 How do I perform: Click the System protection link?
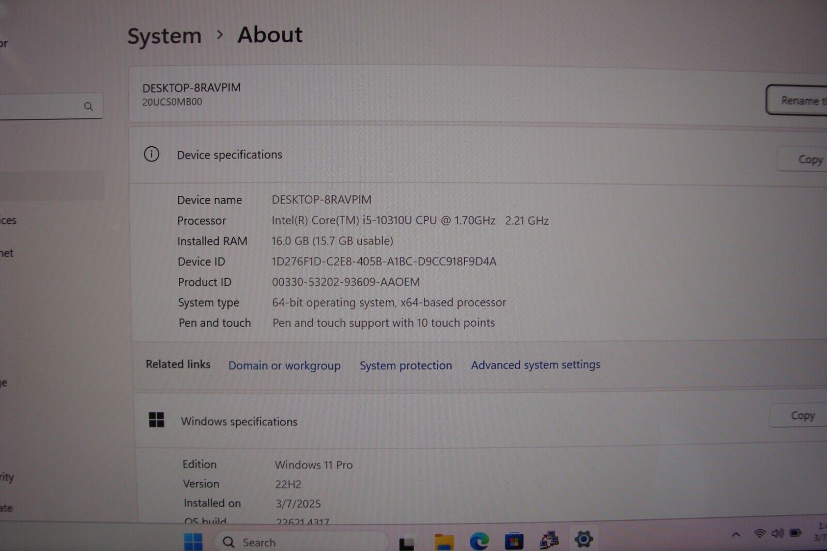(x=406, y=365)
